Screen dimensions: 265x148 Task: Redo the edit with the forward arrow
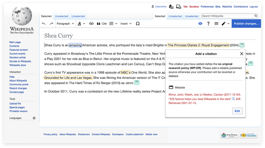pyautogui.click(x=51, y=24)
